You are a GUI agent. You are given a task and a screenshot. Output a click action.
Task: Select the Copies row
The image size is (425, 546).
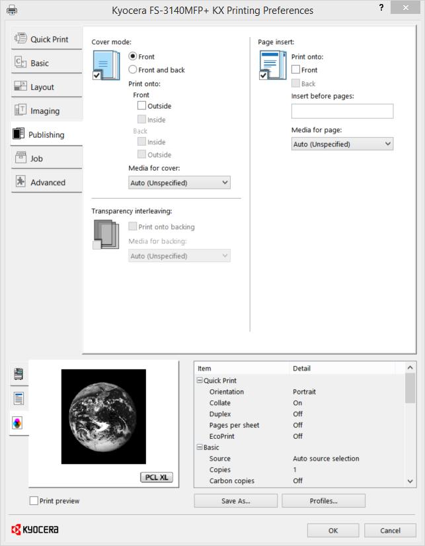(300, 470)
